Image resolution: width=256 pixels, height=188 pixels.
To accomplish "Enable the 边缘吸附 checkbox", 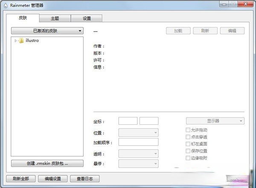I will (188, 158).
